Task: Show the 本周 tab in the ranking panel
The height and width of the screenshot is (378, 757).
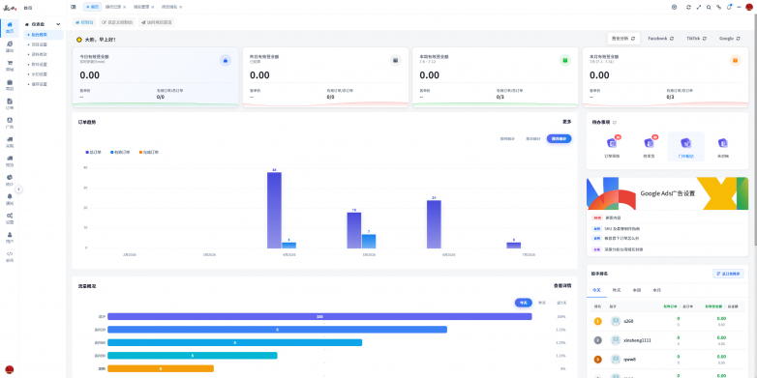Action: 636,290
